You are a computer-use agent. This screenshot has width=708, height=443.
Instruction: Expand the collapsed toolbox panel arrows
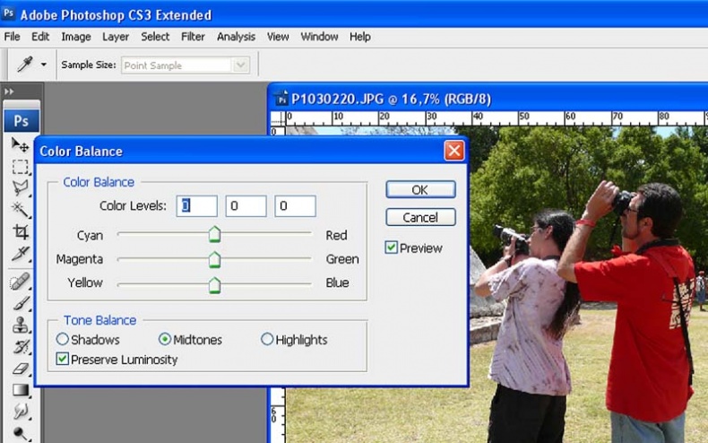(10, 92)
